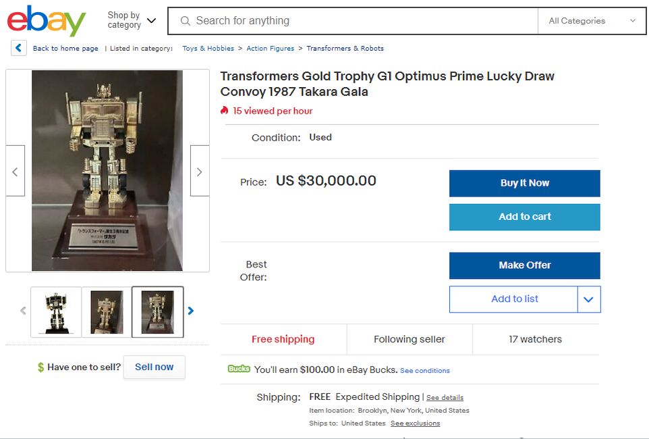The image size is (649, 439).
Task: Expand the All Categories selector
Action: tap(592, 21)
